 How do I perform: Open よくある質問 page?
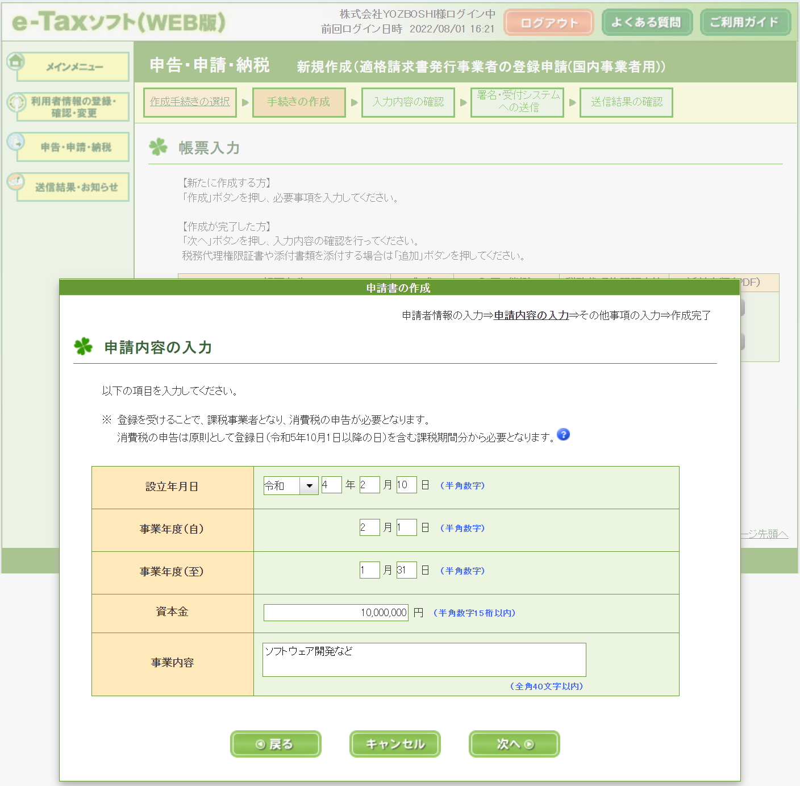[647, 23]
